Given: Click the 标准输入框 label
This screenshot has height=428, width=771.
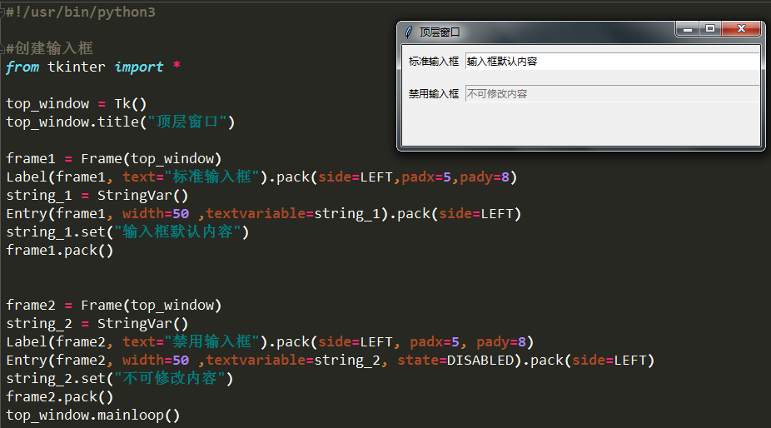Looking at the screenshot, I should tap(433, 62).
